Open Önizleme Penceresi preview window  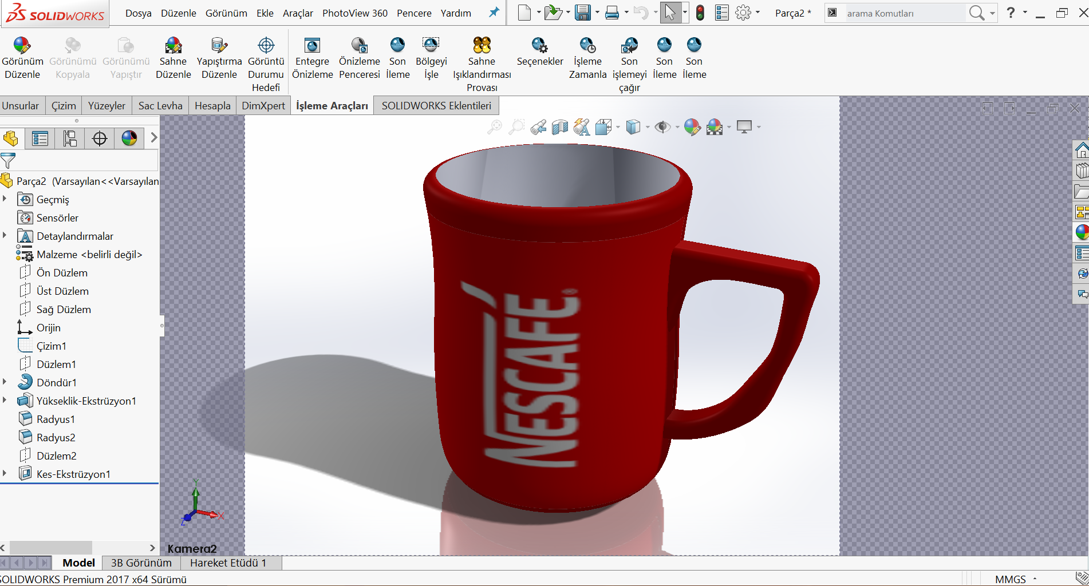(x=359, y=46)
